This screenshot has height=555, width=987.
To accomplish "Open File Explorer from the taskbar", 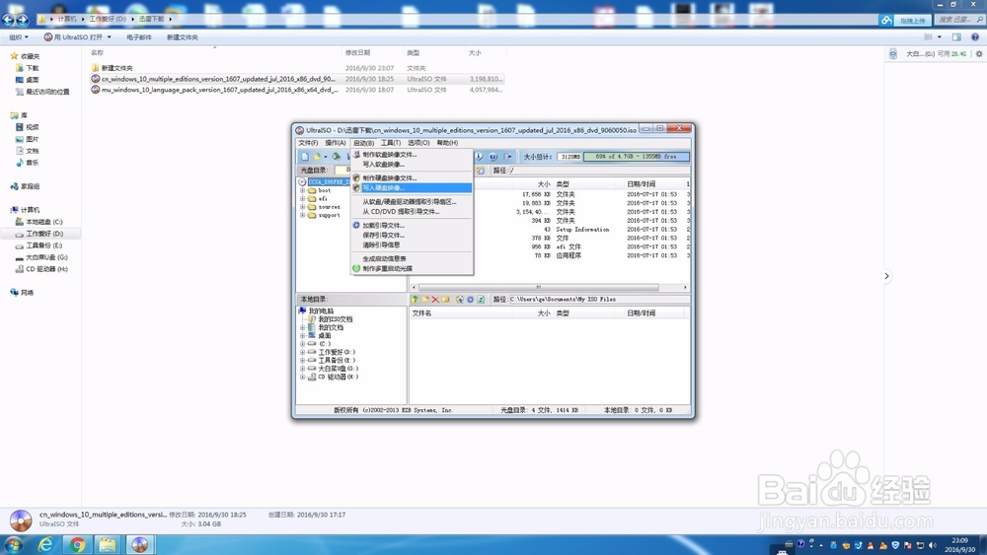I will pyautogui.click(x=109, y=544).
